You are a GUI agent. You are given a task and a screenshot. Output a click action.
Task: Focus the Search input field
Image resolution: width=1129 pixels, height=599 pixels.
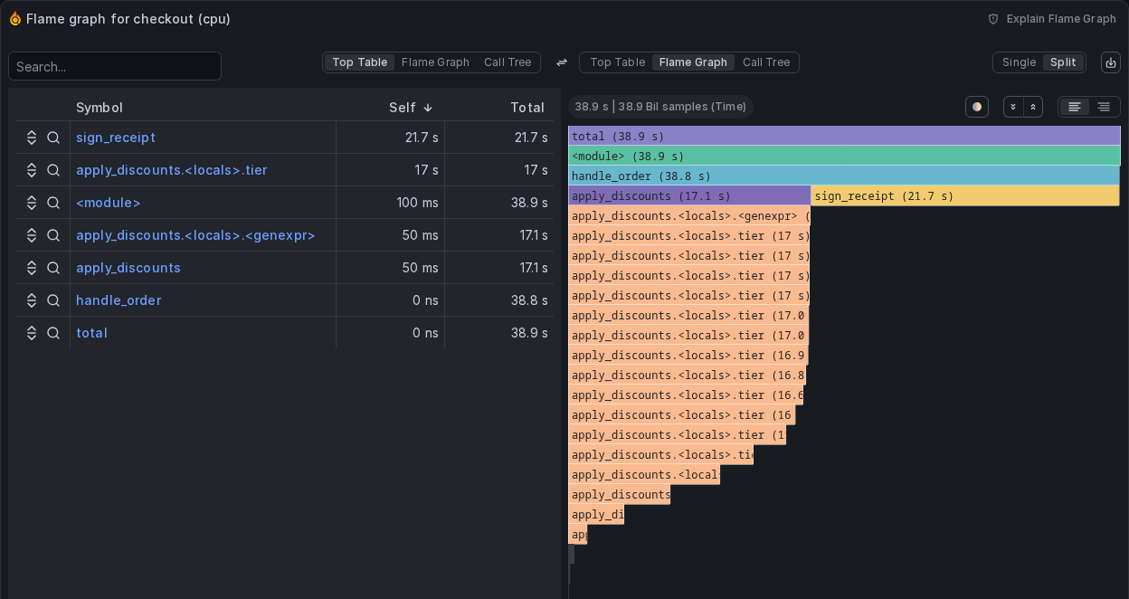click(115, 66)
